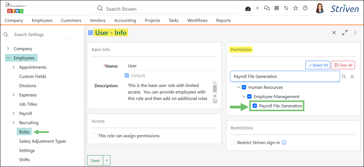This screenshot has width=364, height=167.
Task: Click the user avatar picture
Action: [x=320, y=8]
